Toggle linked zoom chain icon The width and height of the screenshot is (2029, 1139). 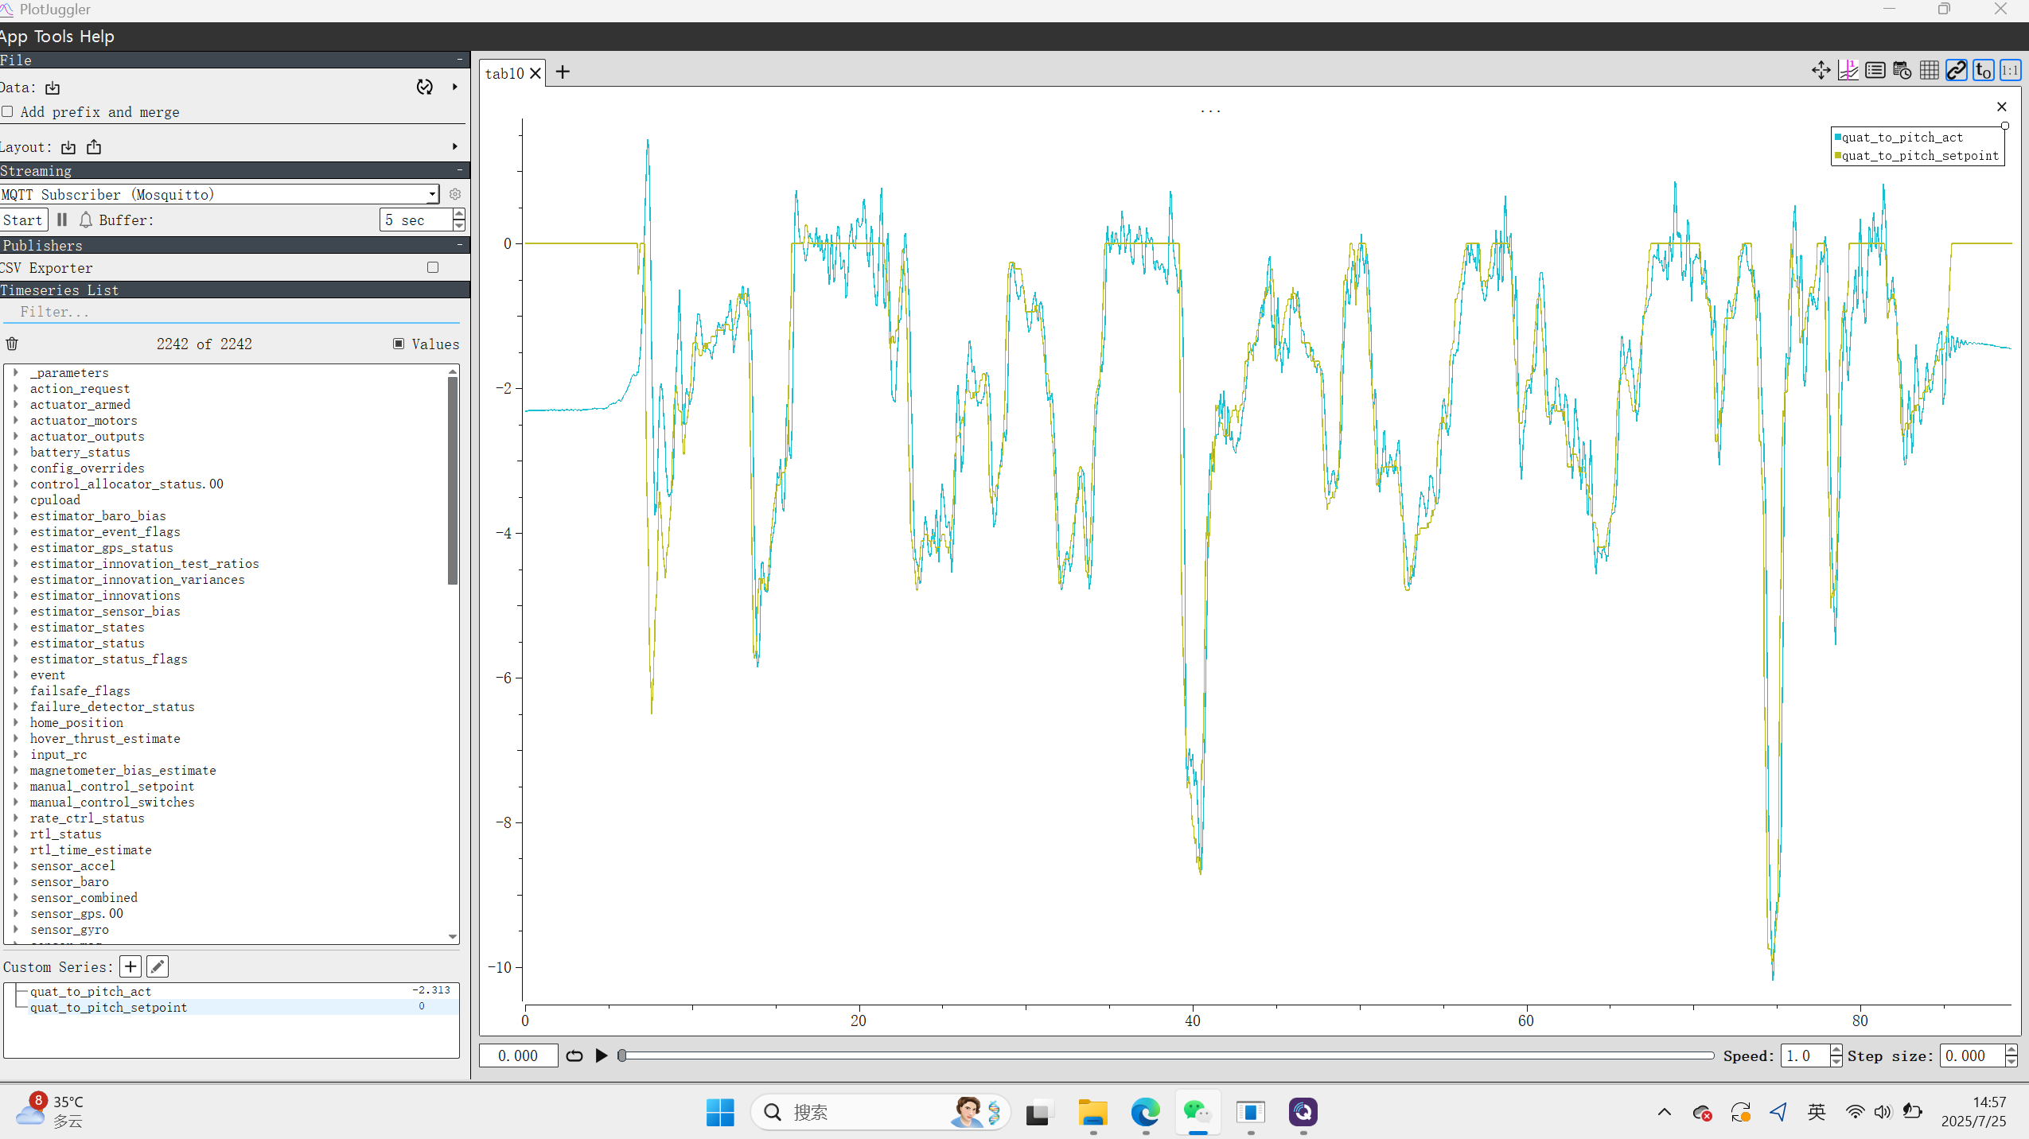[1956, 71]
